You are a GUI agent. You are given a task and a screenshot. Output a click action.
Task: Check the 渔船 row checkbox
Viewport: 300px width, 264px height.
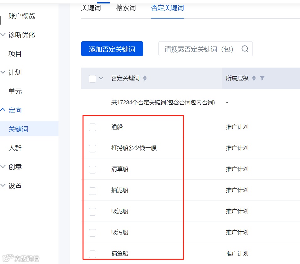92,127
